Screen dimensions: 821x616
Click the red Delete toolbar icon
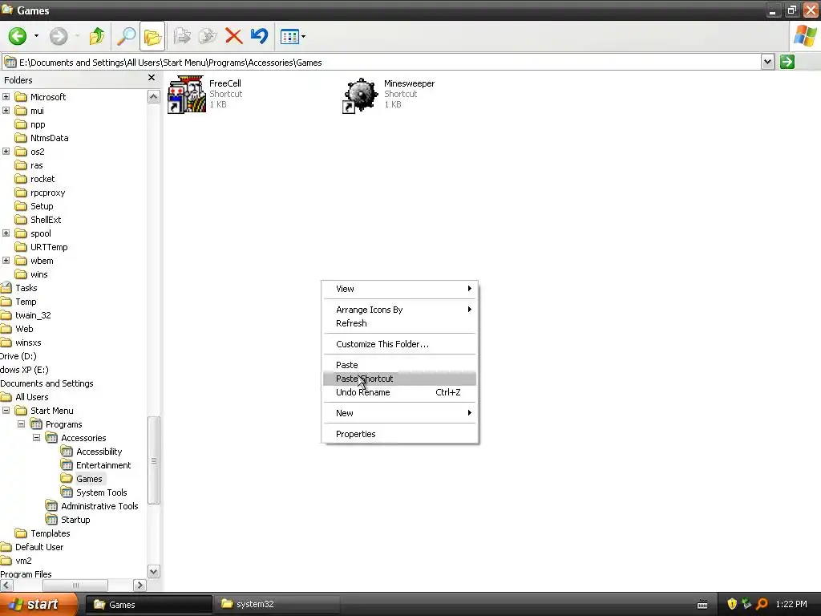(x=233, y=36)
